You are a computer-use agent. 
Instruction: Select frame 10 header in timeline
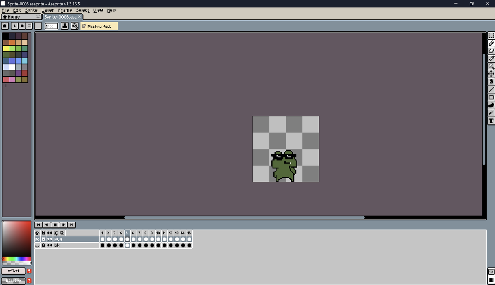(158, 233)
